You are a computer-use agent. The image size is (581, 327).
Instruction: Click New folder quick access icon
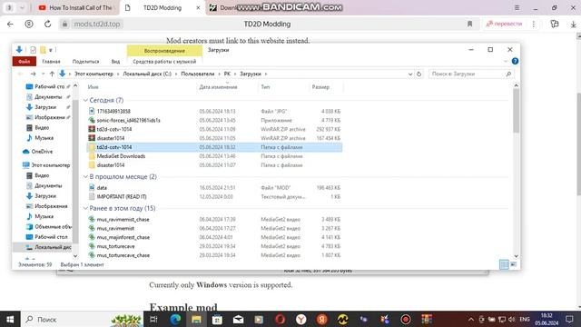pyautogui.click(x=43, y=50)
